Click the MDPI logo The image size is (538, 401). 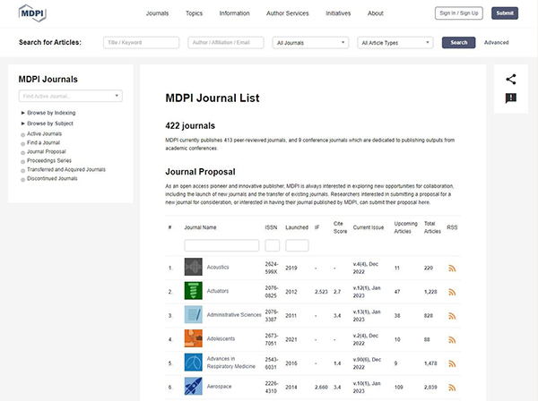pos(32,13)
